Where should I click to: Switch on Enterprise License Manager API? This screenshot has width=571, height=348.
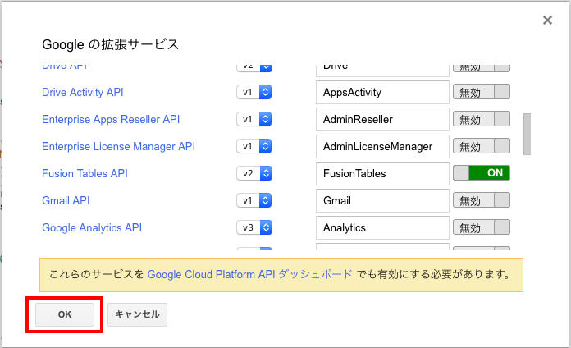pos(482,147)
